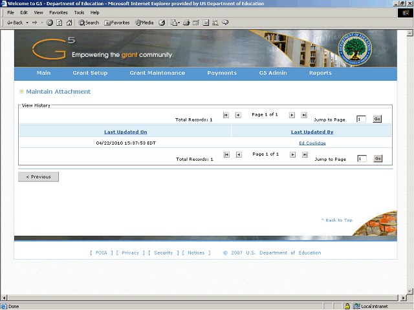Screen dimensions: 414x310
Task: Click the horizontal scrollbar track
Action: tap(202, 298)
